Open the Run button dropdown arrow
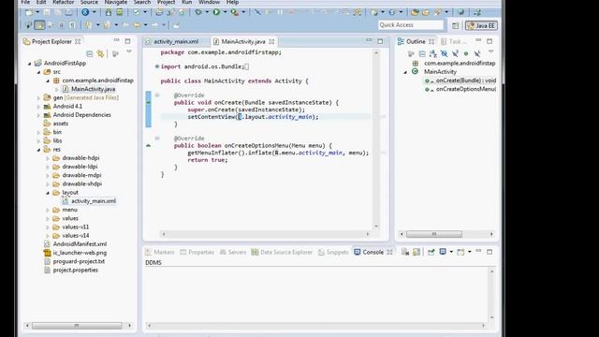This screenshot has height=337, width=599. click(225, 12)
